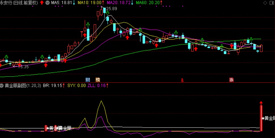This screenshot has height=138, width=275.
Task: Click the ZLL: 0.16 value
Action: tap(96, 86)
